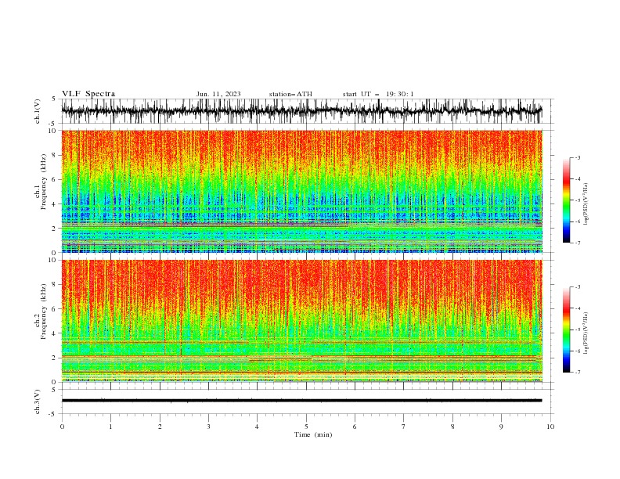Click inside the ch.2 spectrogram plot
This screenshot has height=479, width=620.
coord(302,321)
